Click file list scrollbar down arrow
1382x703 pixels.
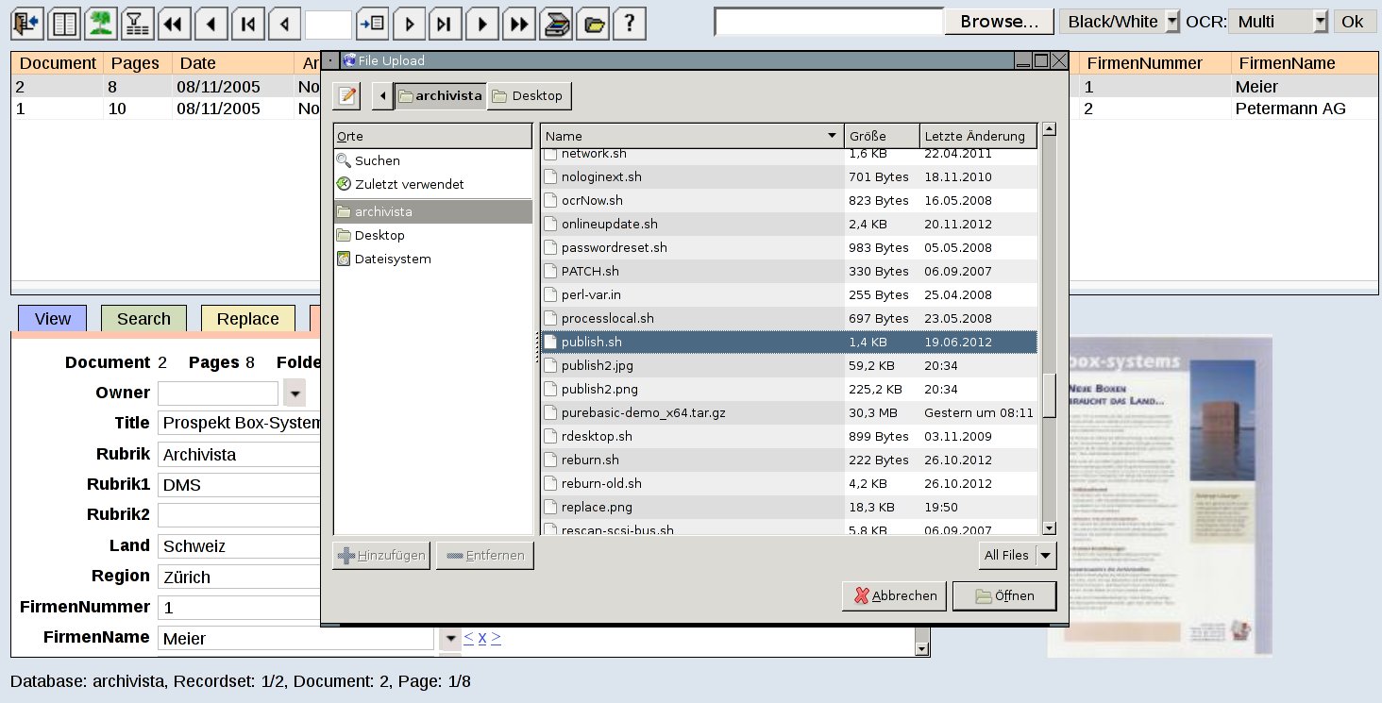tap(1049, 527)
